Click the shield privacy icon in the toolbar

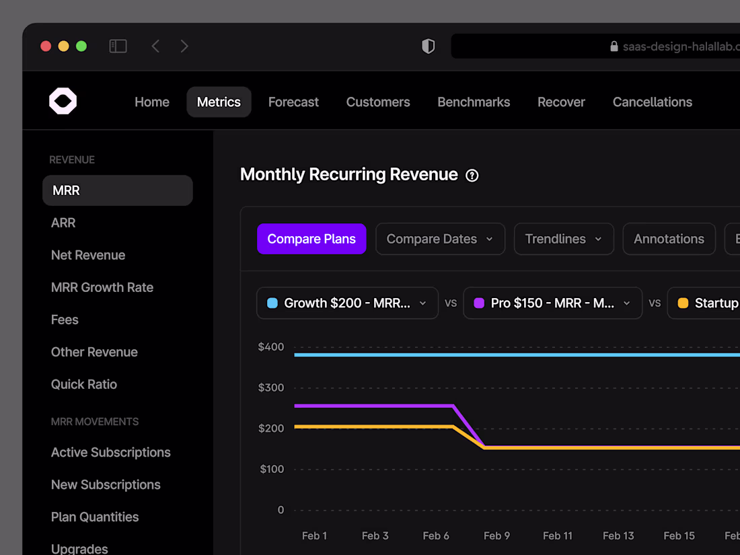[x=428, y=46]
